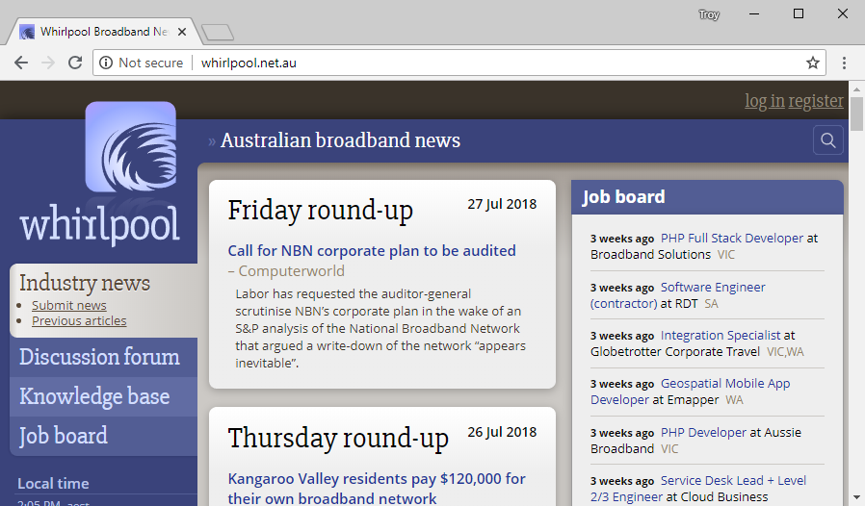
Task: Open PHP Developer at Aussie Broadband listing
Action: [703, 432]
